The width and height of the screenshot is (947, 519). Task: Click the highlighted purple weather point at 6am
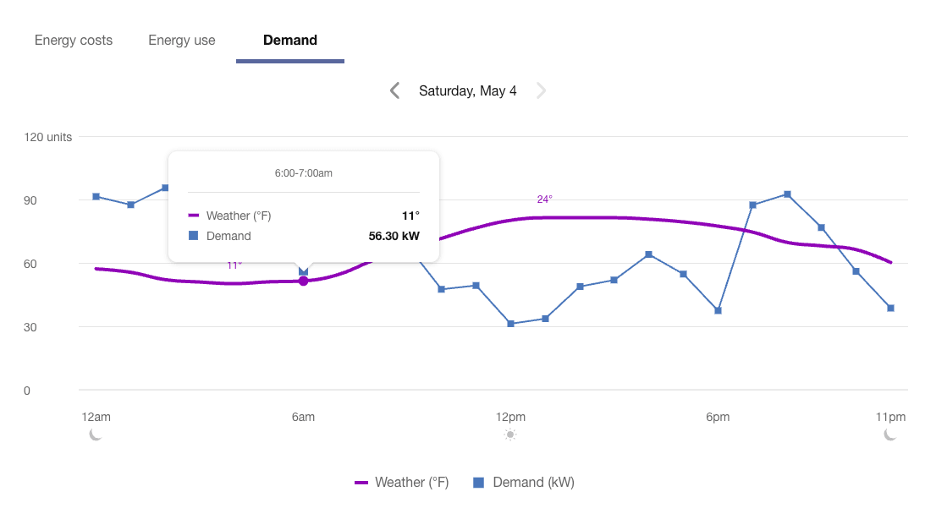tap(303, 281)
